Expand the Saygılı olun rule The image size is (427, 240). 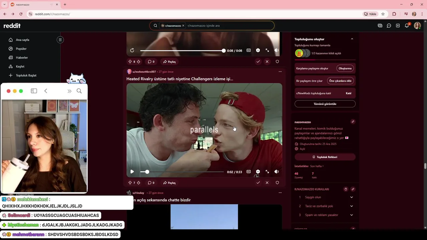pyautogui.click(x=352, y=197)
